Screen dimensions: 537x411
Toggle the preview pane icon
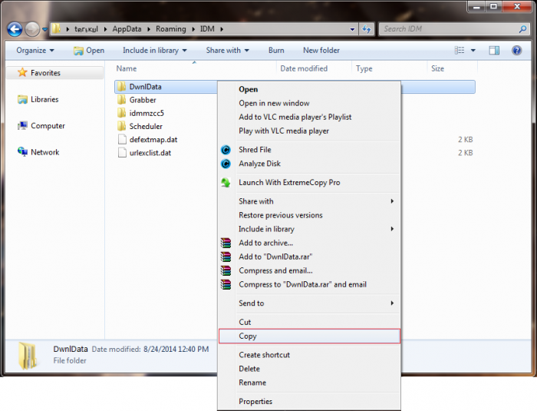[494, 51]
